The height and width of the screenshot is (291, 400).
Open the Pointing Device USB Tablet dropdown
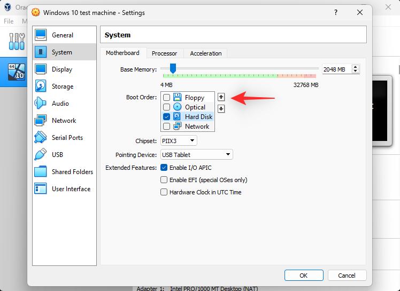(x=196, y=154)
